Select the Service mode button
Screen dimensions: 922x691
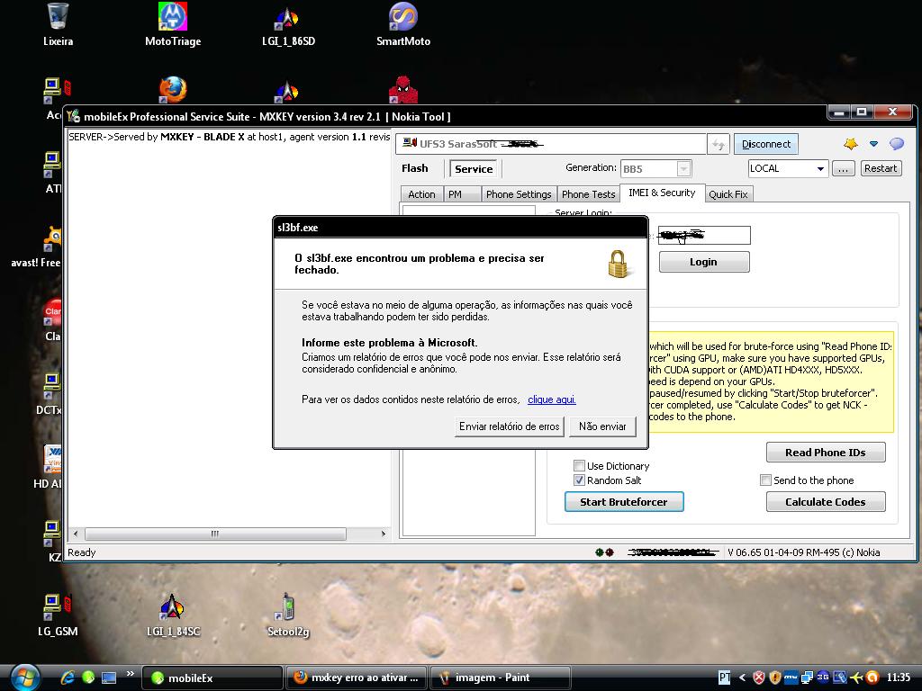474,168
